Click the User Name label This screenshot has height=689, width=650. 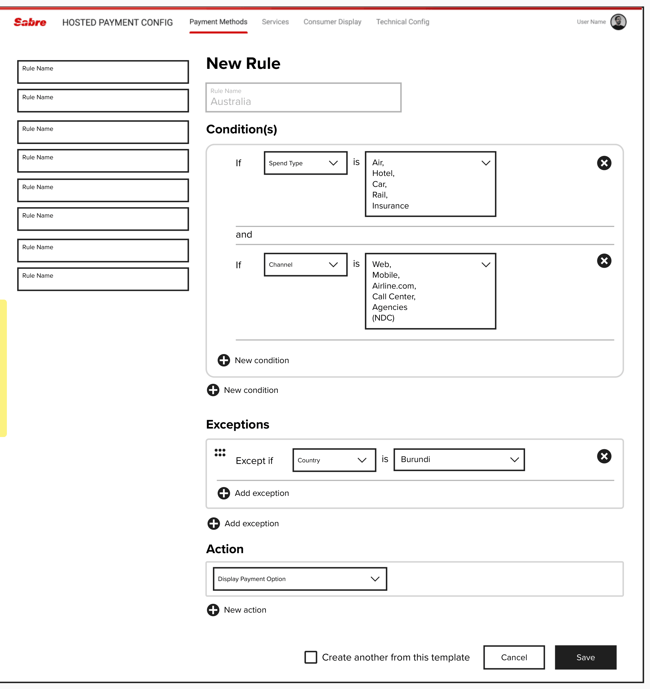(x=591, y=22)
